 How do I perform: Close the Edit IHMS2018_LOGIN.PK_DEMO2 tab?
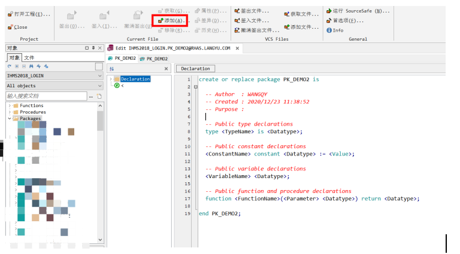click(237, 48)
